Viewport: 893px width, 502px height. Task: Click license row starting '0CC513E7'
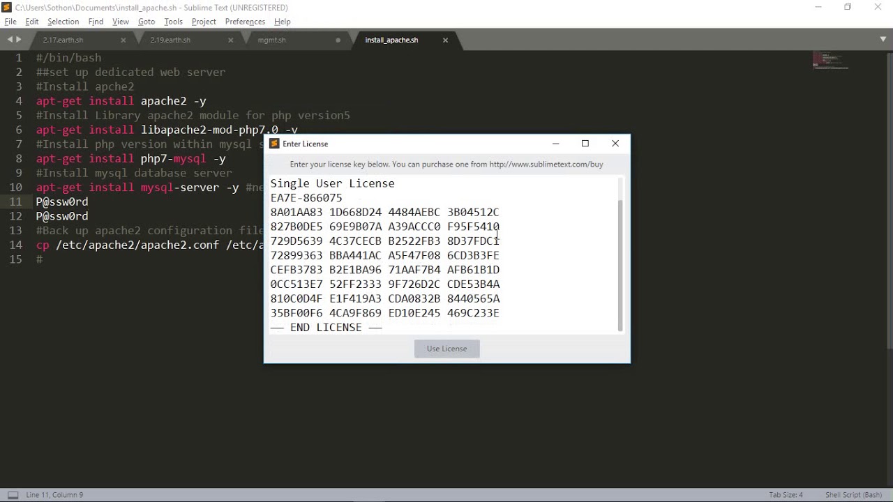click(x=384, y=284)
